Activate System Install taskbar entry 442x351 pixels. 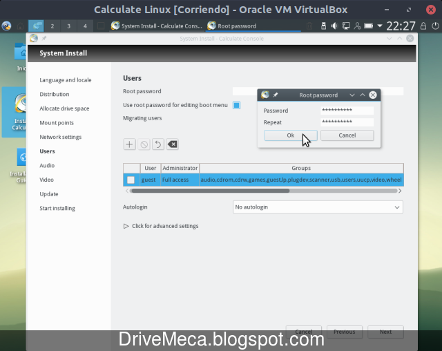tap(157, 26)
